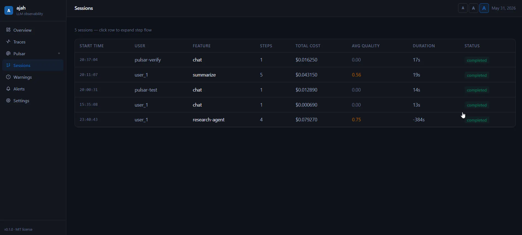Open the Pulsar menu item
522x235 pixels.
point(33,54)
